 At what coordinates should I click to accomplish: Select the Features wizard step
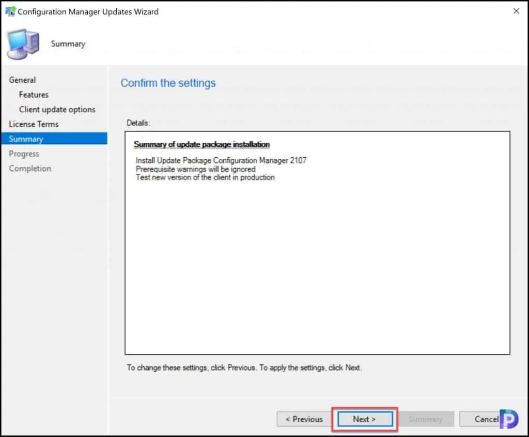click(34, 95)
